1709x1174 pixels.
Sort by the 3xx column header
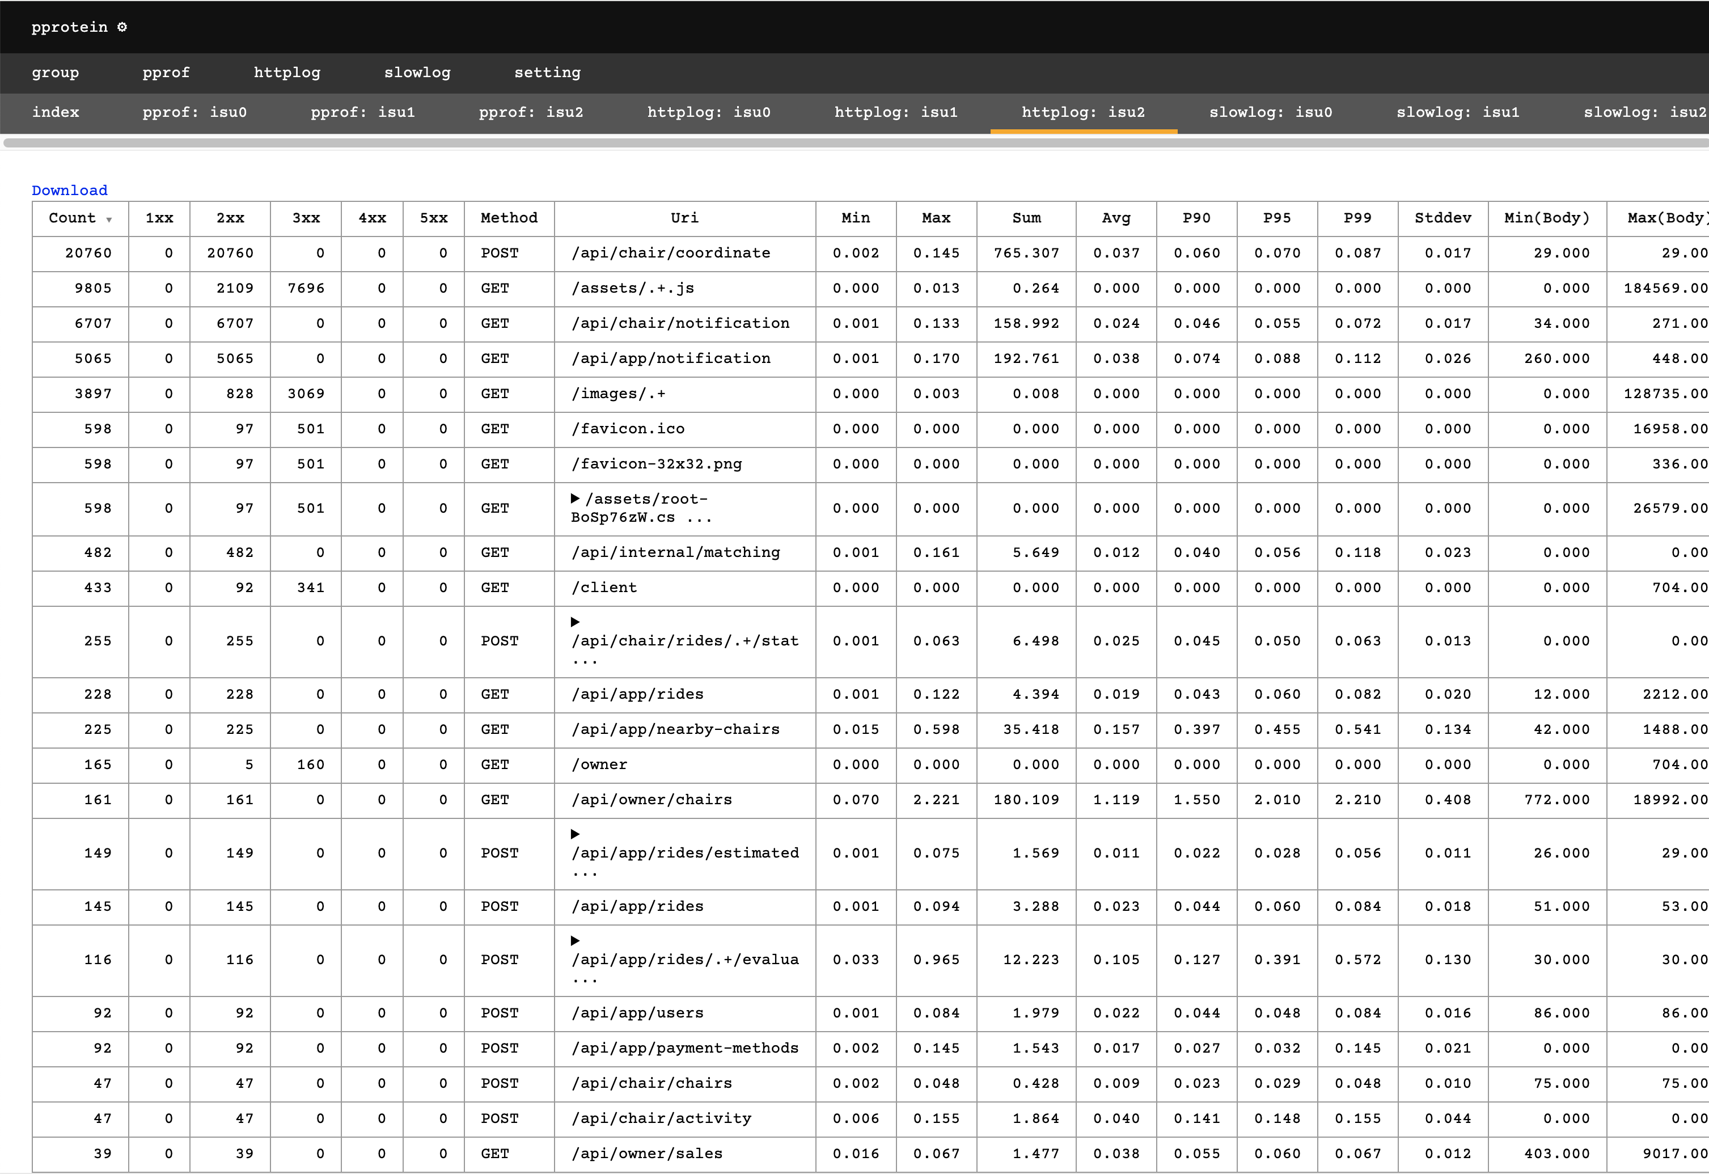tap(306, 218)
